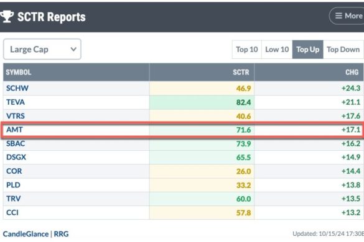Select the Top Up tab
364x242 pixels.
pos(307,49)
